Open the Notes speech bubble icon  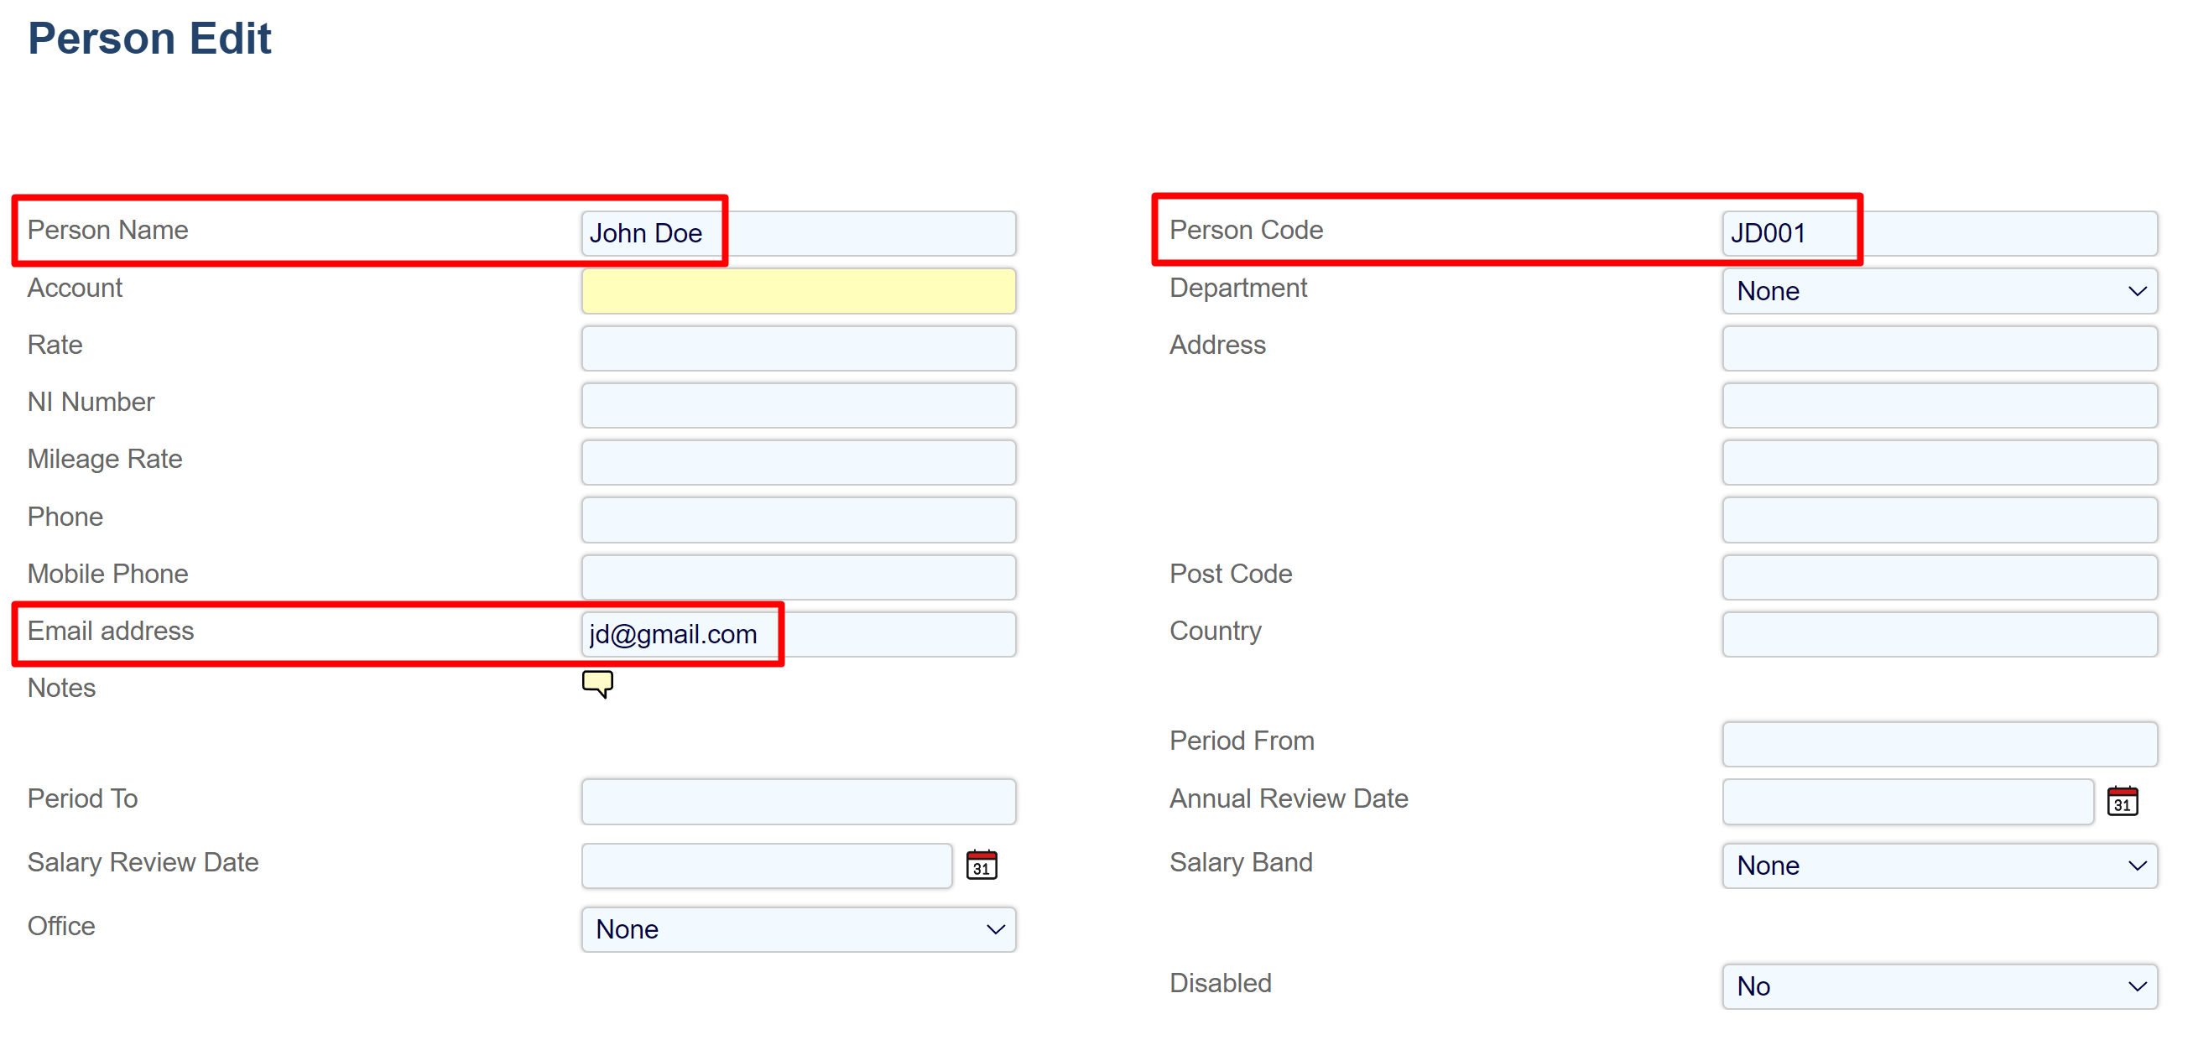tap(597, 684)
